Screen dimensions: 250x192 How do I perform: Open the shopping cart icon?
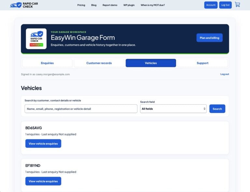tap(237, 5)
